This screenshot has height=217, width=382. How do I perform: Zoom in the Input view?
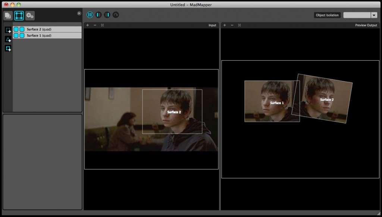[87, 25]
